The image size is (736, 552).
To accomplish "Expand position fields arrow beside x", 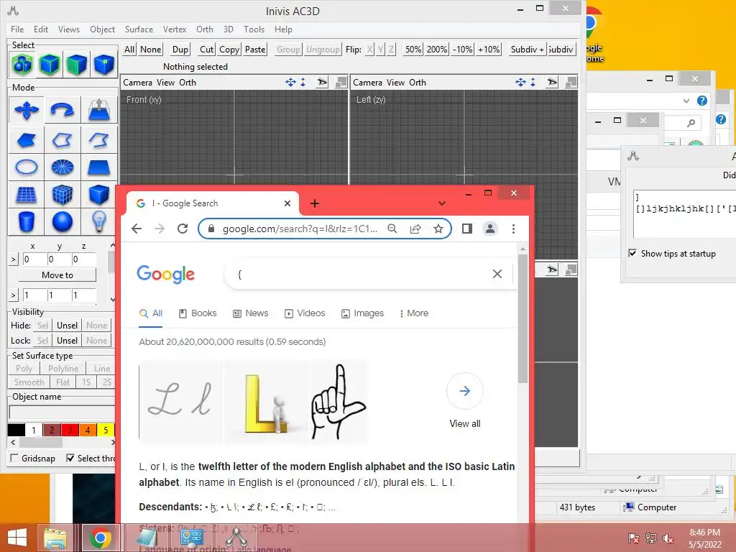I will click(x=13, y=259).
